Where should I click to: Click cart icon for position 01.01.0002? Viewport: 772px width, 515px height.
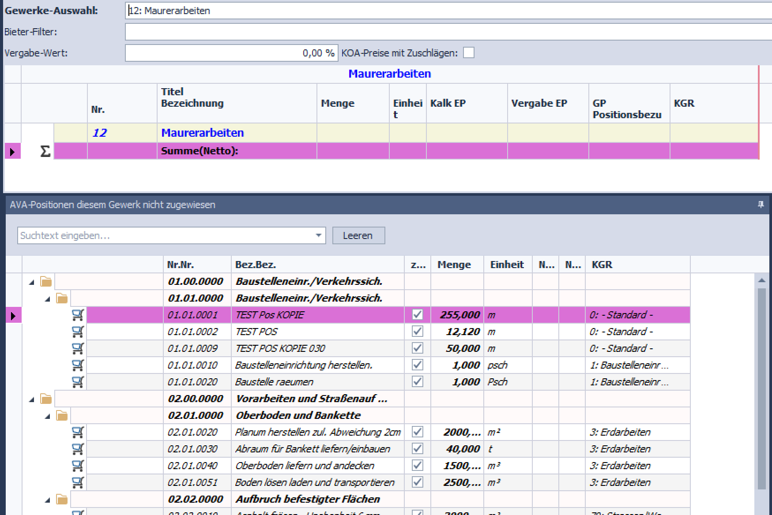point(78,332)
